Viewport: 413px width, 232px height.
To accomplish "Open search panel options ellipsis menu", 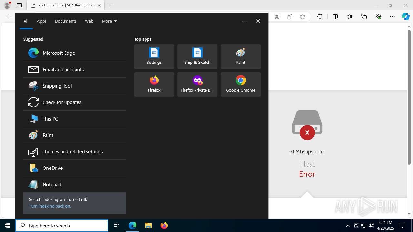I will [x=245, y=21].
